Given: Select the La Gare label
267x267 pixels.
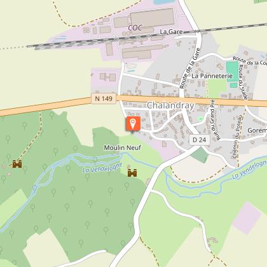Looking at the screenshot, I should [x=171, y=32].
